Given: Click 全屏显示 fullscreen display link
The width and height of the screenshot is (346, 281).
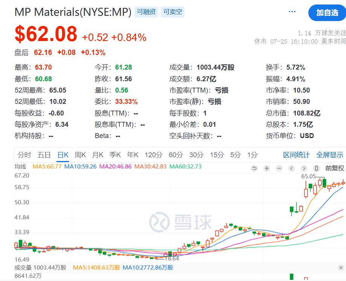Looking at the screenshot, I should click(330, 155).
